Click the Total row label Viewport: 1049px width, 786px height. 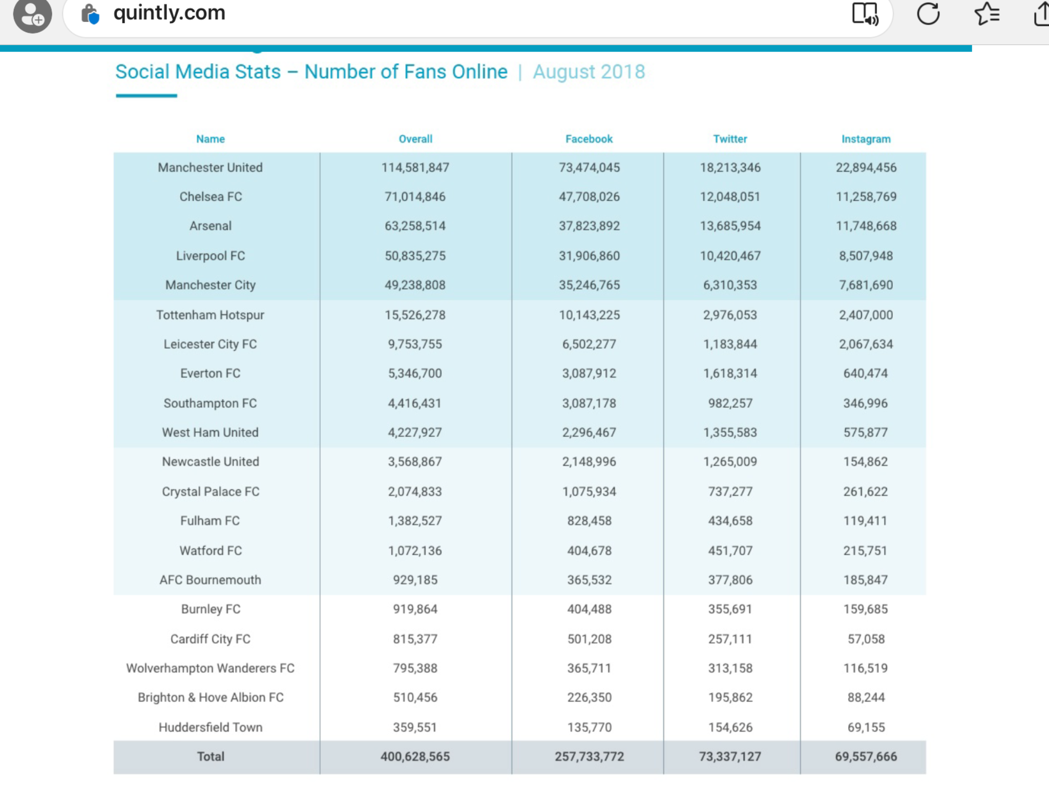[x=211, y=756]
